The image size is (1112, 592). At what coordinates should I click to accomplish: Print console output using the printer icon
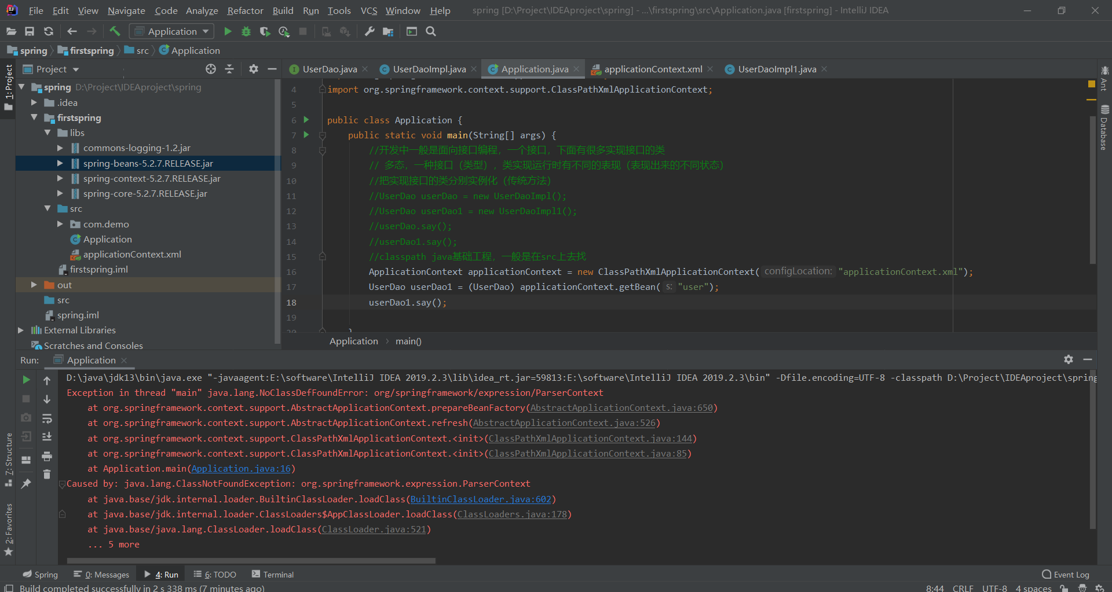pyautogui.click(x=47, y=456)
